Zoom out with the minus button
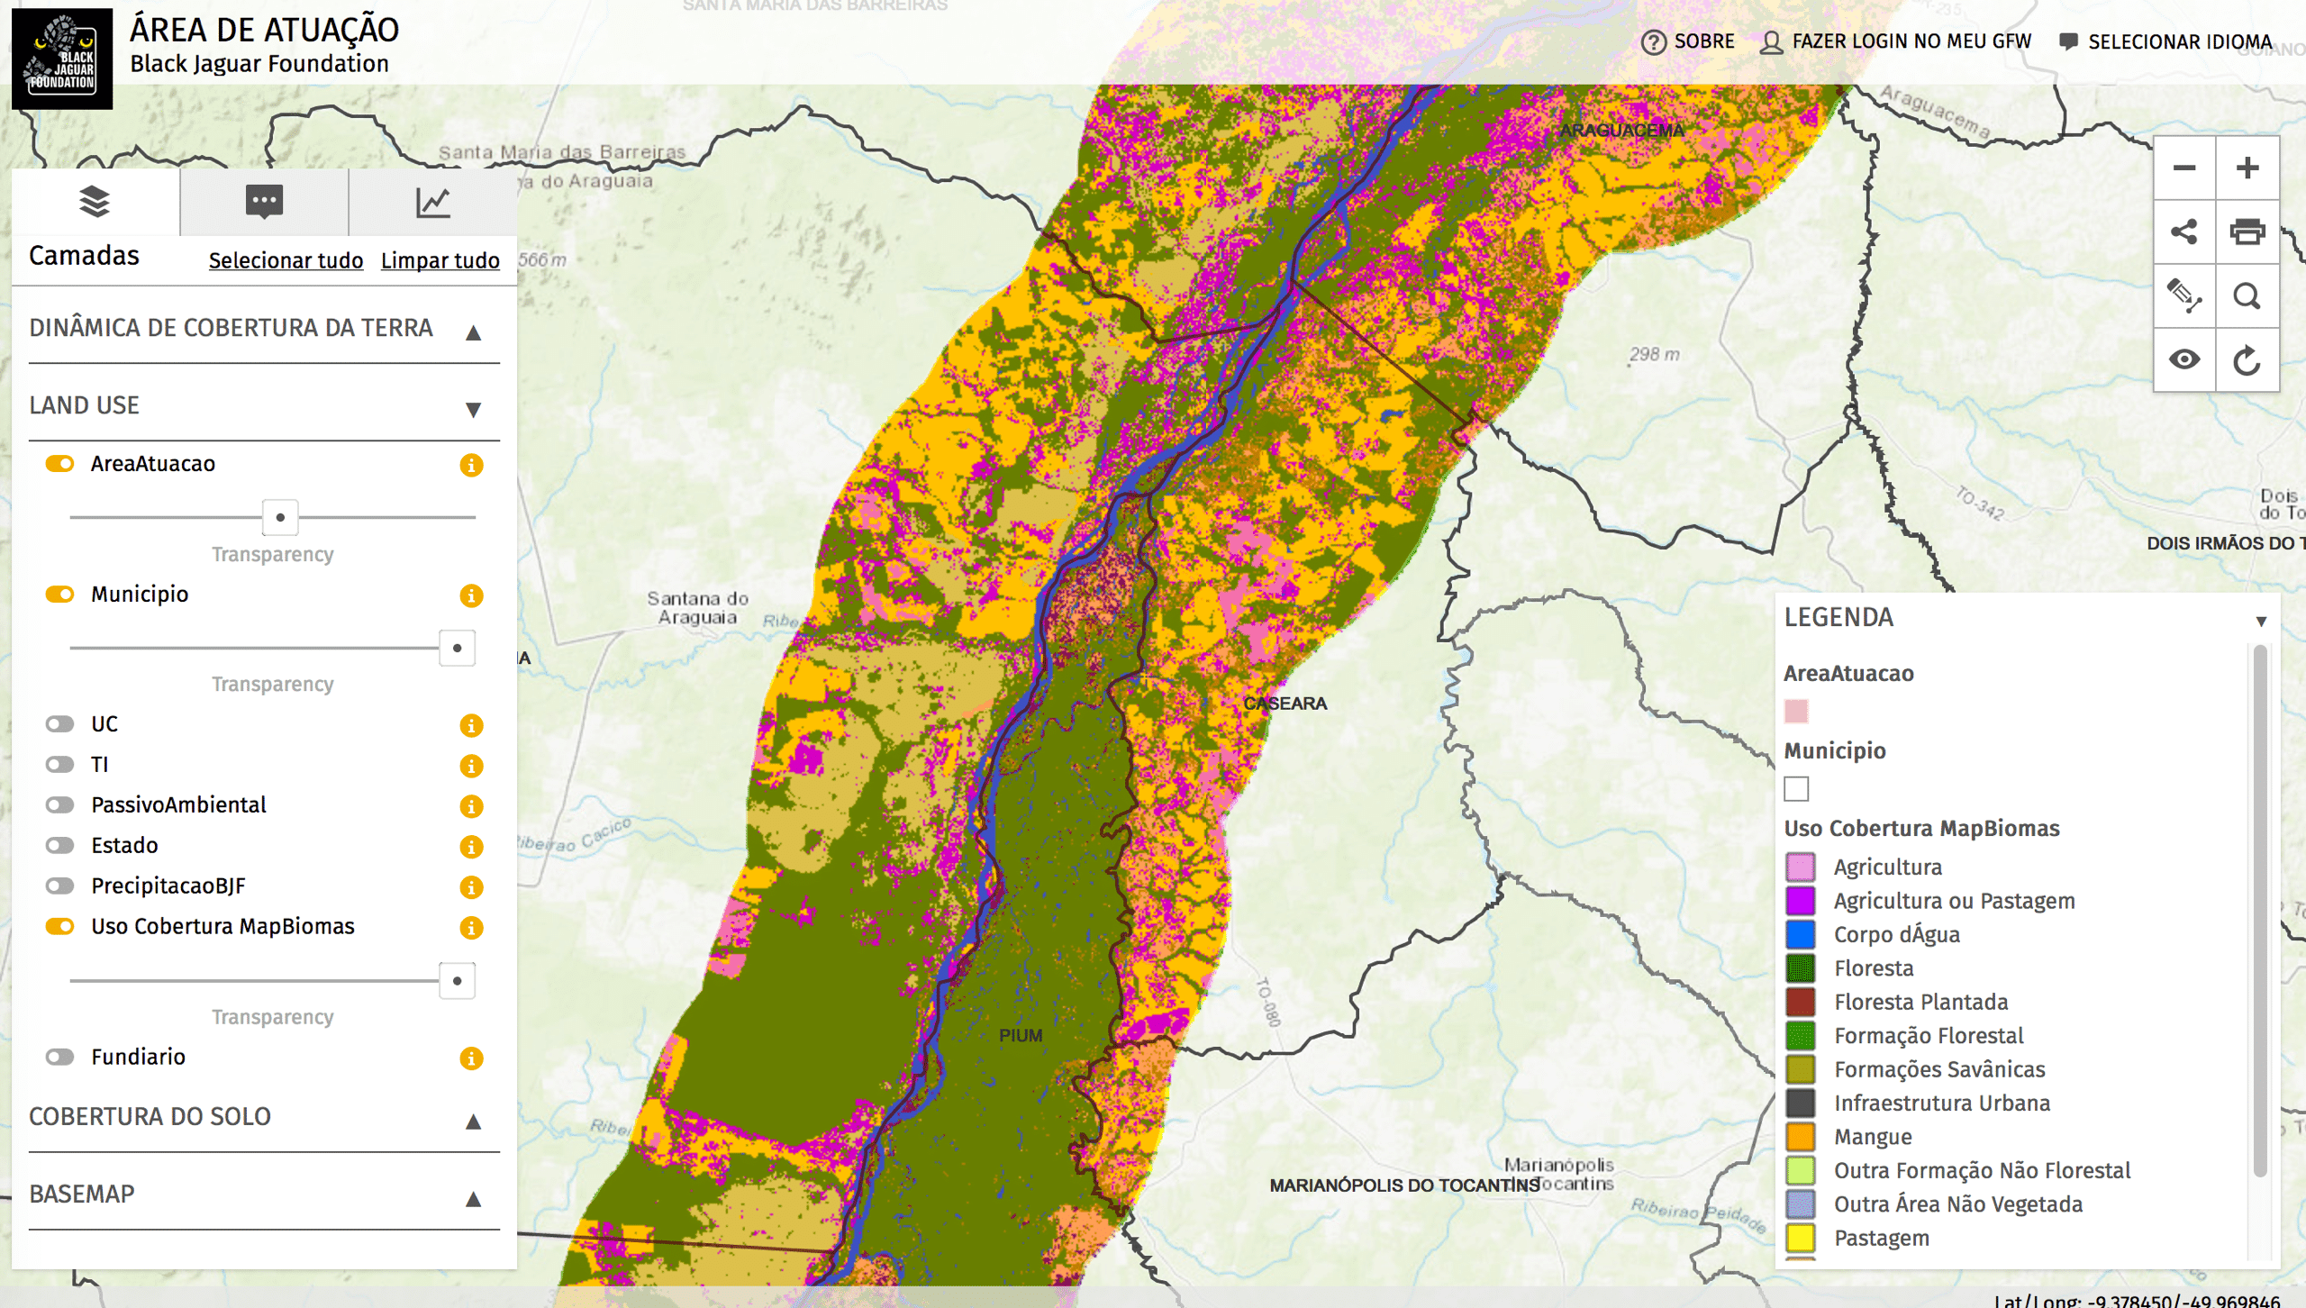The height and width of the screenshot is (1308, 2306). coord(2184,168)
